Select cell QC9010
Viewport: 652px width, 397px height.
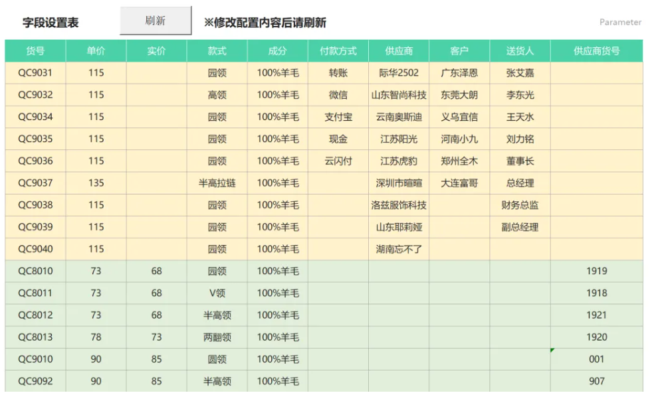click(x=35, y=359)
